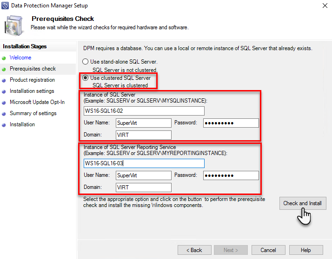
Task: Click the disabled Next button
Action: (231, 250)
